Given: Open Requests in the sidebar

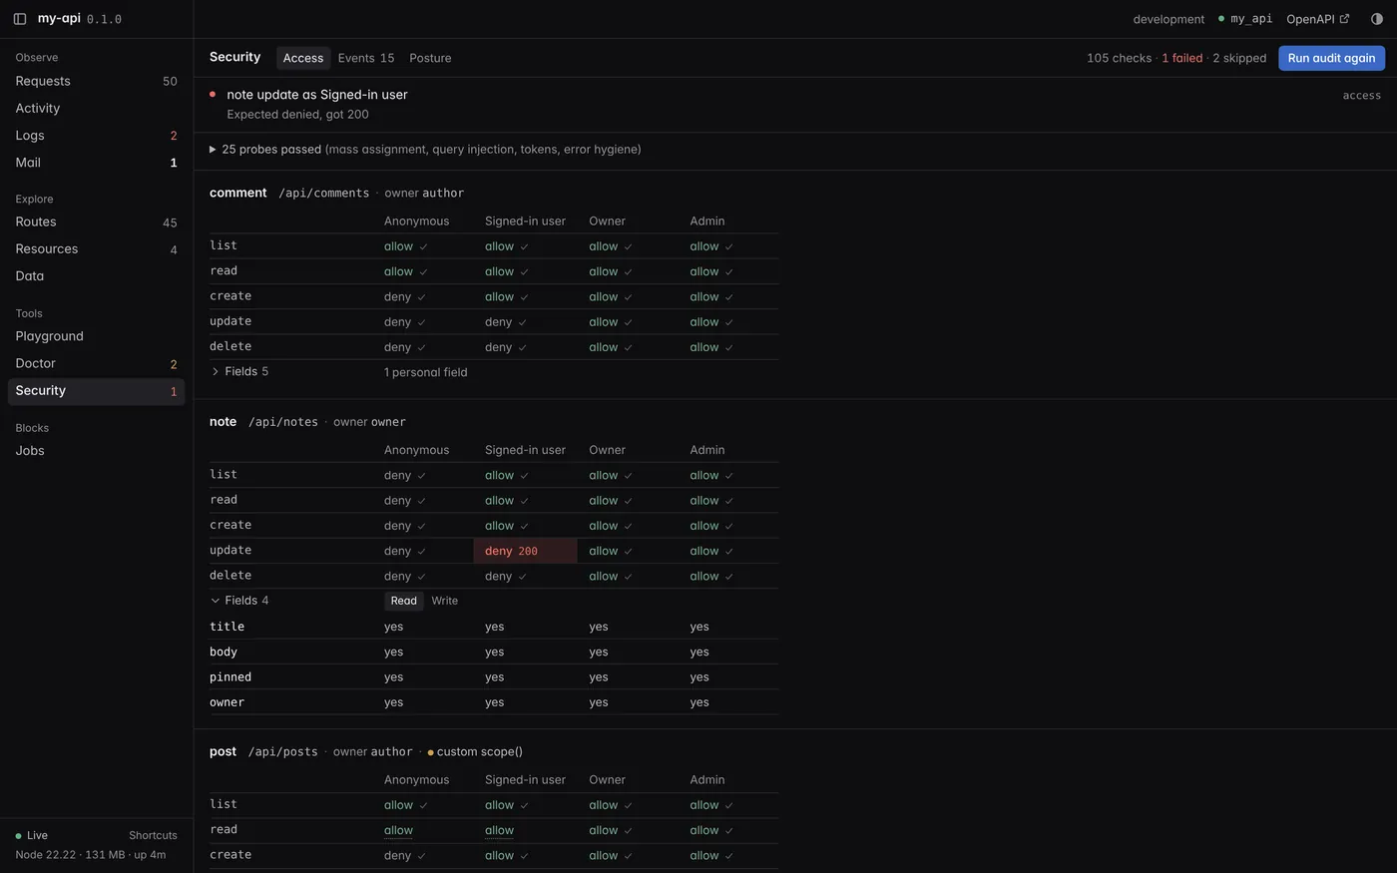Looking at the screenshot, I should pos(96,81).
